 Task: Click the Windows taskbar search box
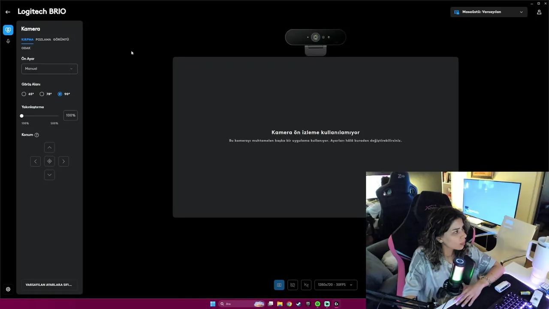pos(242,304)
